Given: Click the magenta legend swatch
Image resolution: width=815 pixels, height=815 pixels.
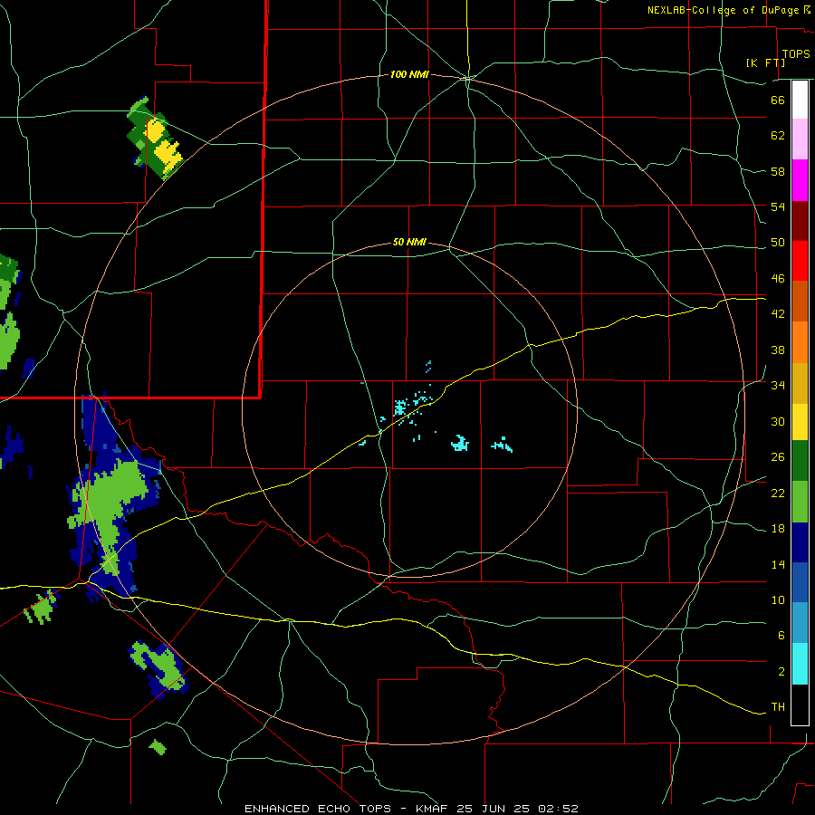Looking at the screenshot, I should click(x=800, y=180).
